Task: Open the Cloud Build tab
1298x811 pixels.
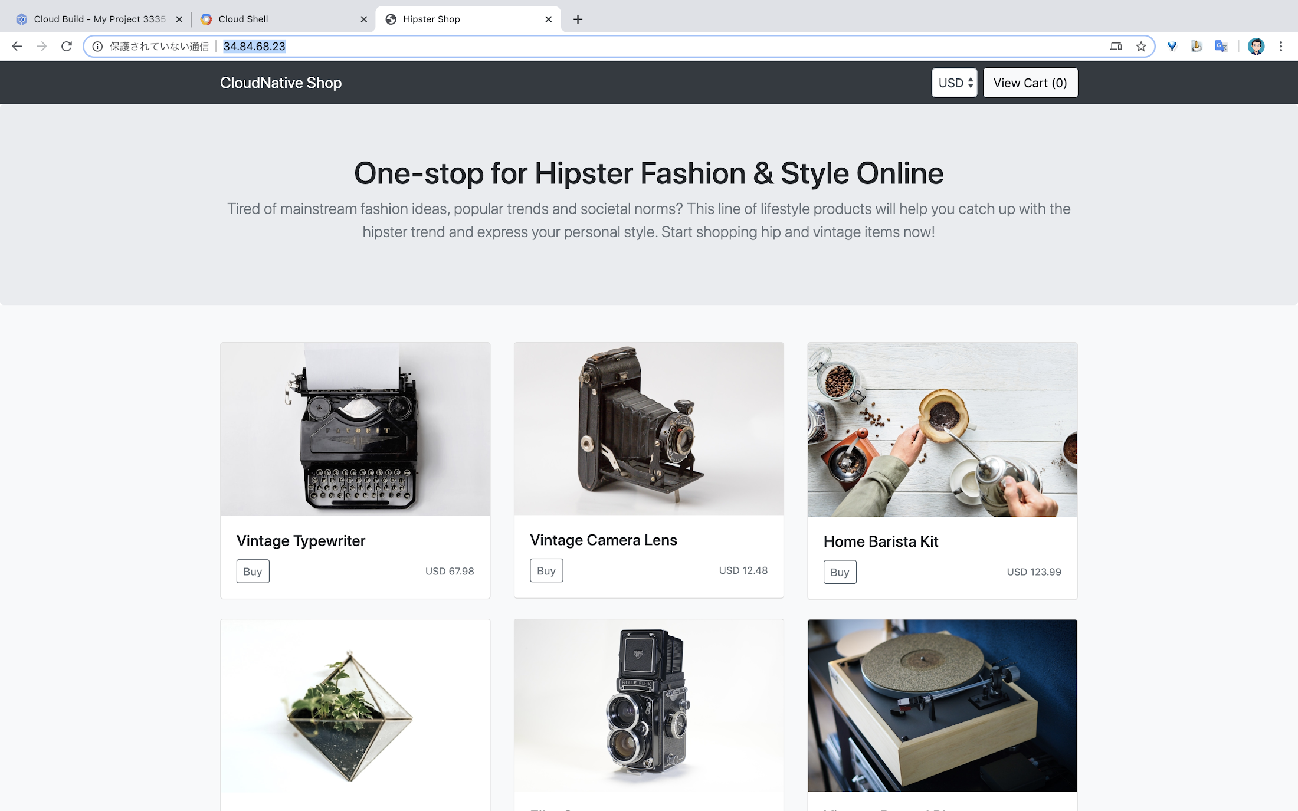Action: [x=94, y=19]
